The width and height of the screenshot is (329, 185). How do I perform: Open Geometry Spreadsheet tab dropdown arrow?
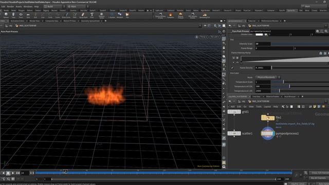pos(102,21)
